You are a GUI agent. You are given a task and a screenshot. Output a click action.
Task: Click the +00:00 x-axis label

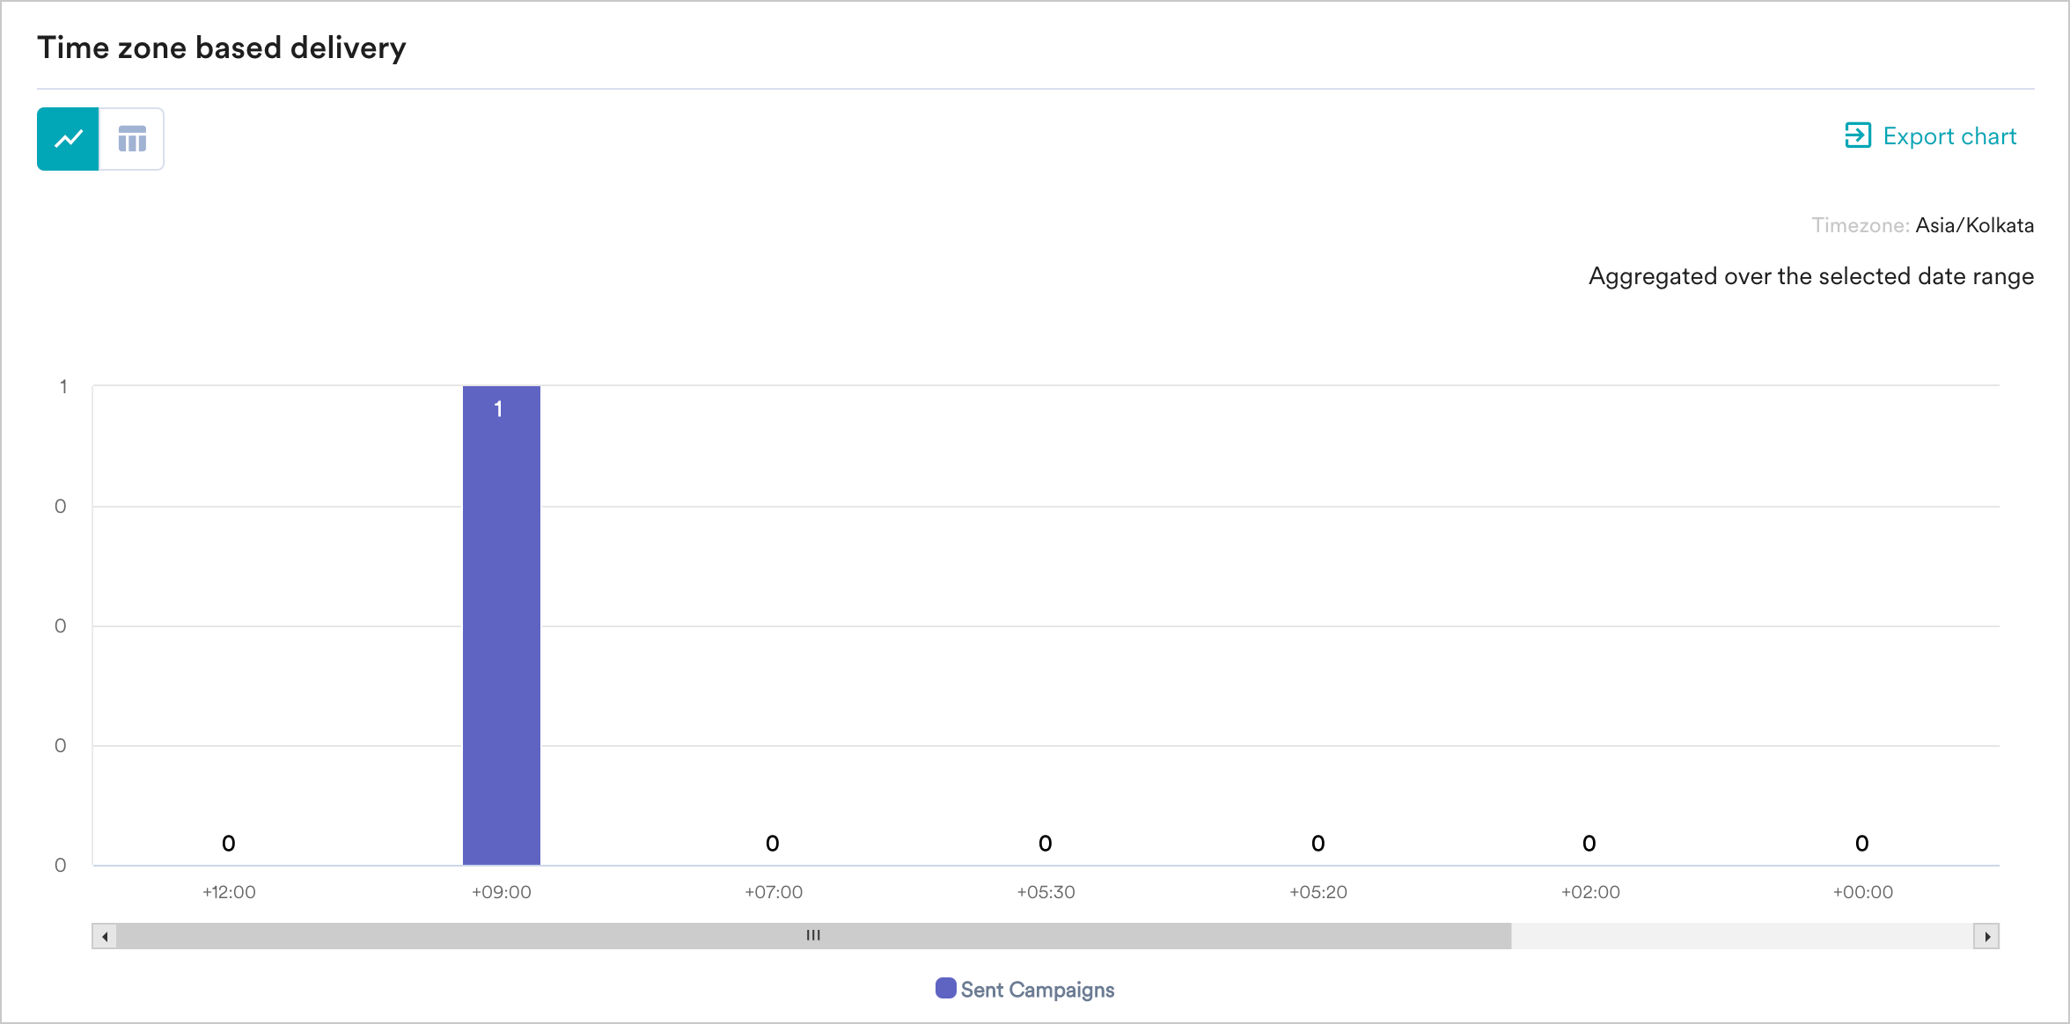(1862, 892)
